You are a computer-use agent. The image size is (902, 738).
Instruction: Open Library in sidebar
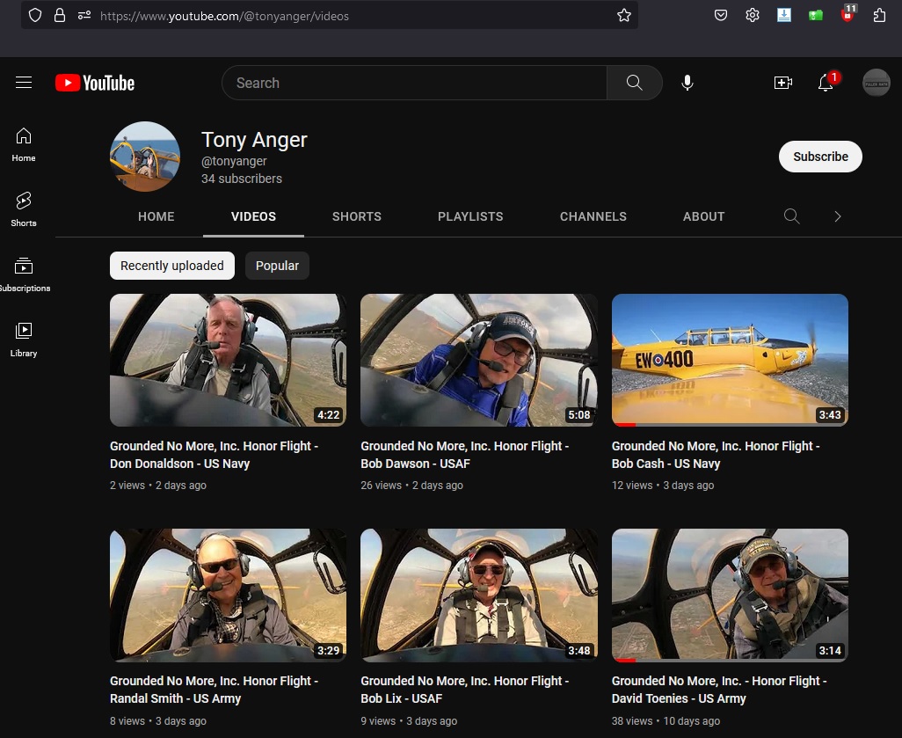(x=24, y=340)
